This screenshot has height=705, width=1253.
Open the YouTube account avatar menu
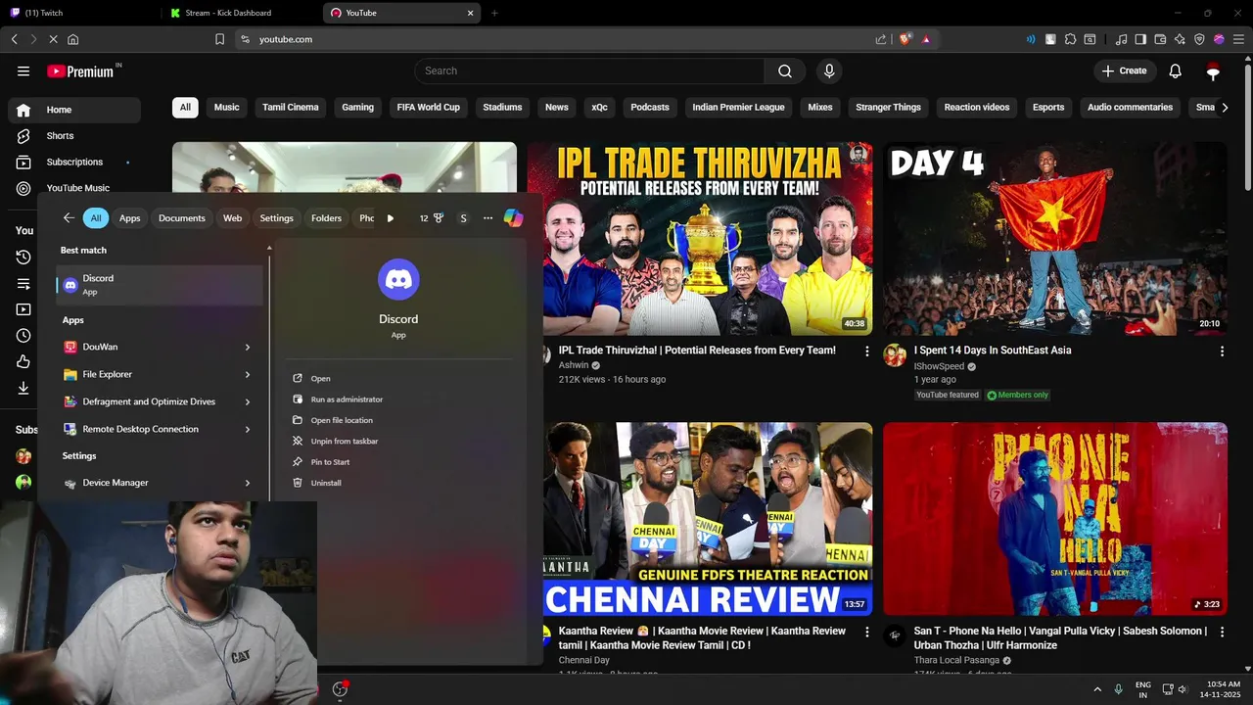[1213, 70]
